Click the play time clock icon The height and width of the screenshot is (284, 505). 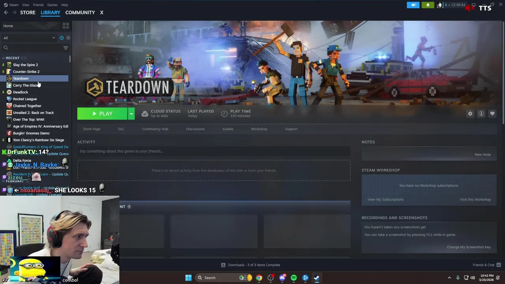[224, 114]
